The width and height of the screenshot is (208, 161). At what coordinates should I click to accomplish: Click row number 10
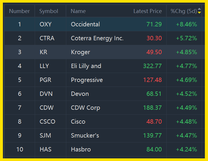(20, 150)
